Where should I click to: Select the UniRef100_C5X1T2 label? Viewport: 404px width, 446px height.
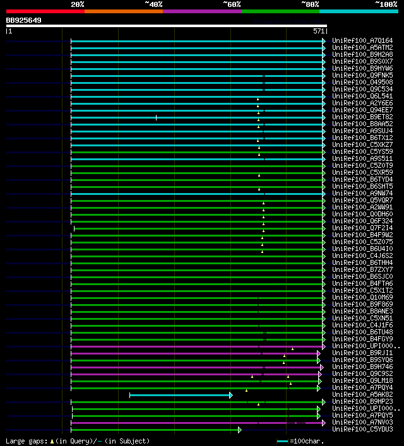coord(362,290)
